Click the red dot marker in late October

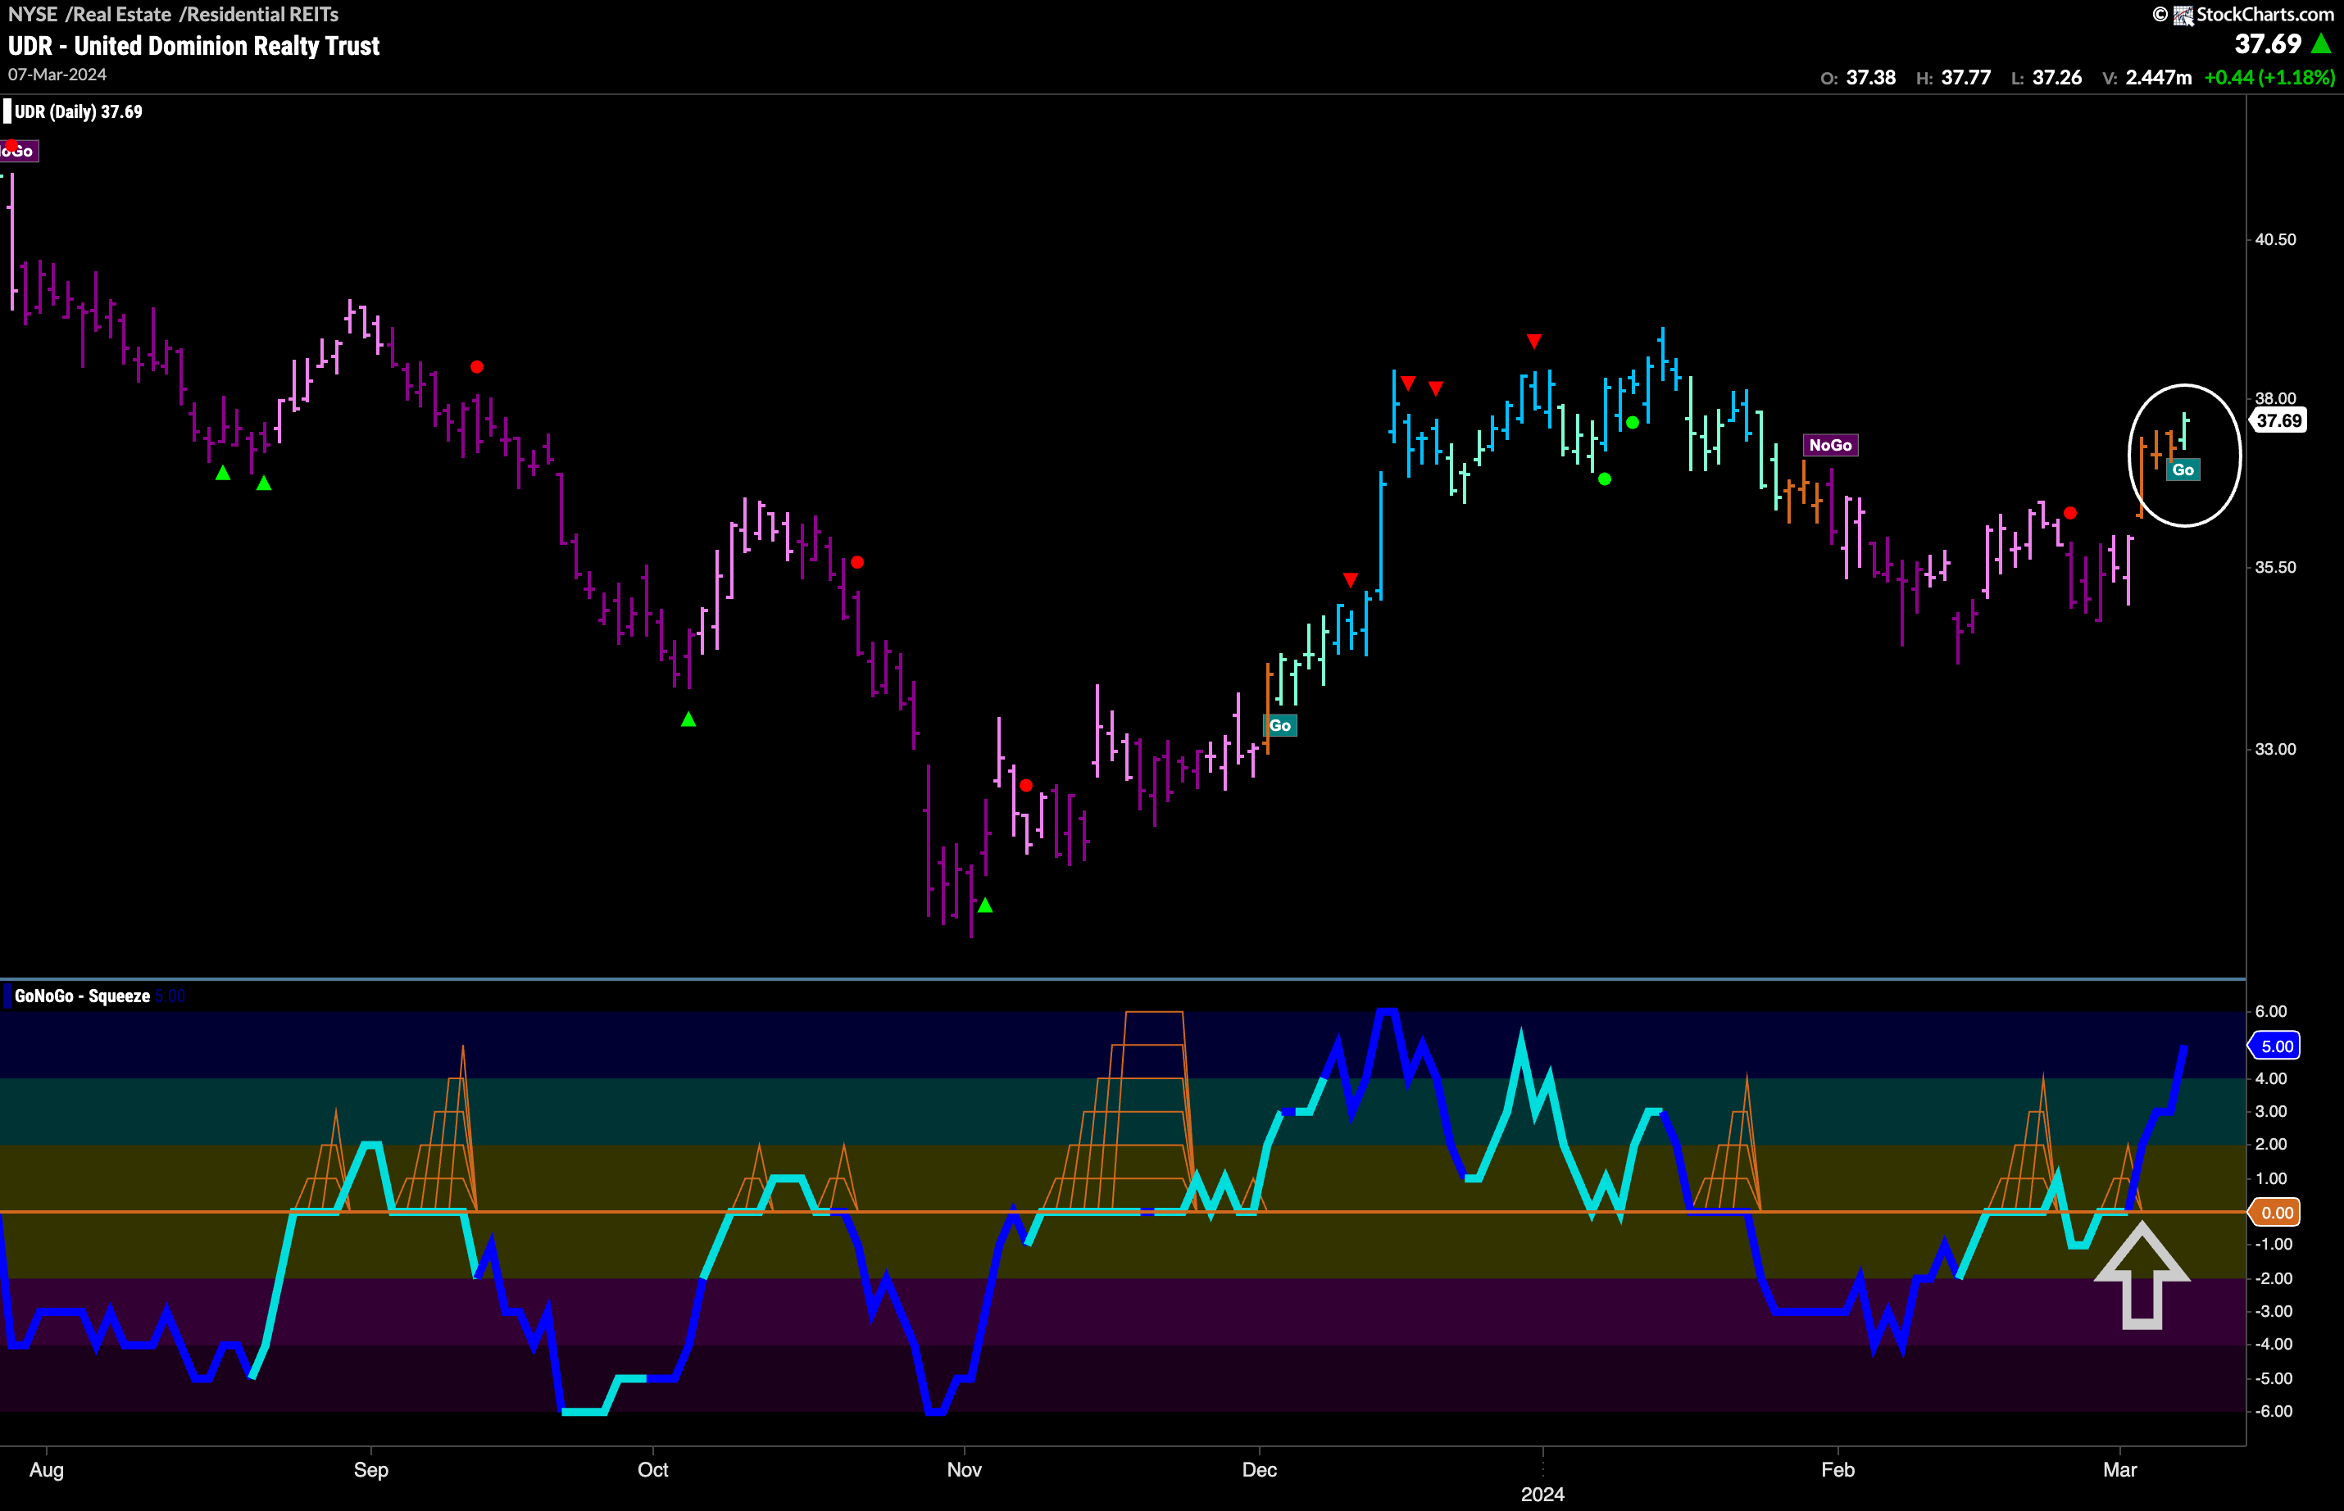(x=857, y=562)
